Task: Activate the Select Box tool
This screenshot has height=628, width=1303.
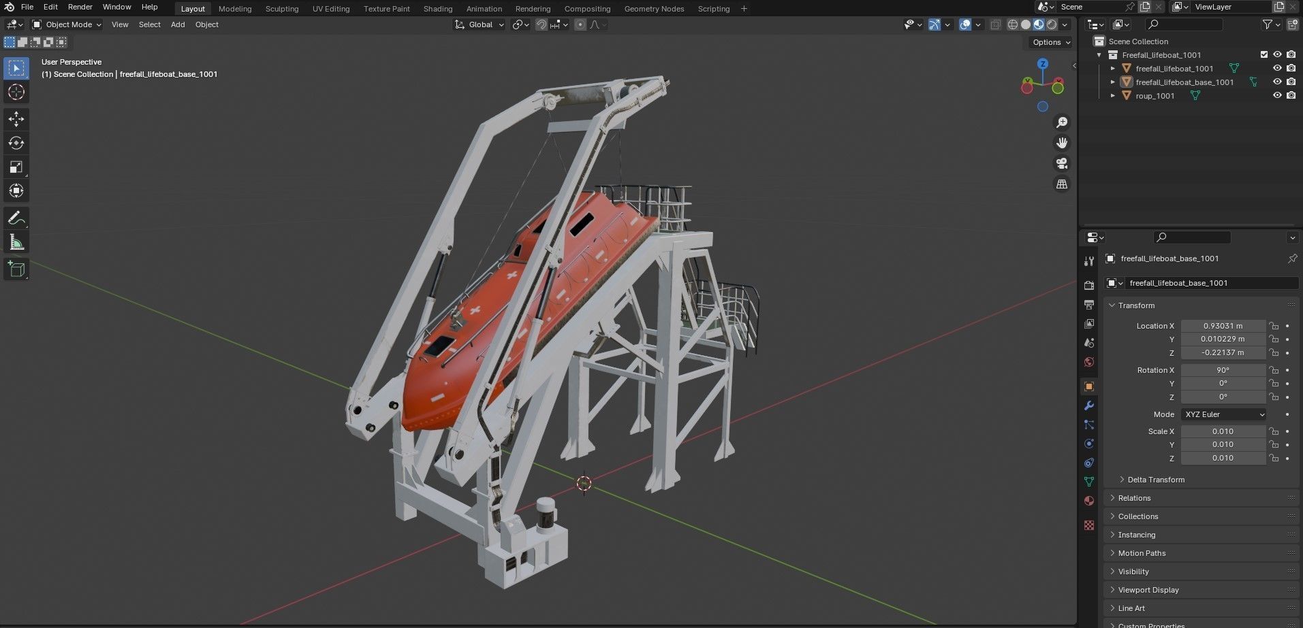Action: point(16,68)
